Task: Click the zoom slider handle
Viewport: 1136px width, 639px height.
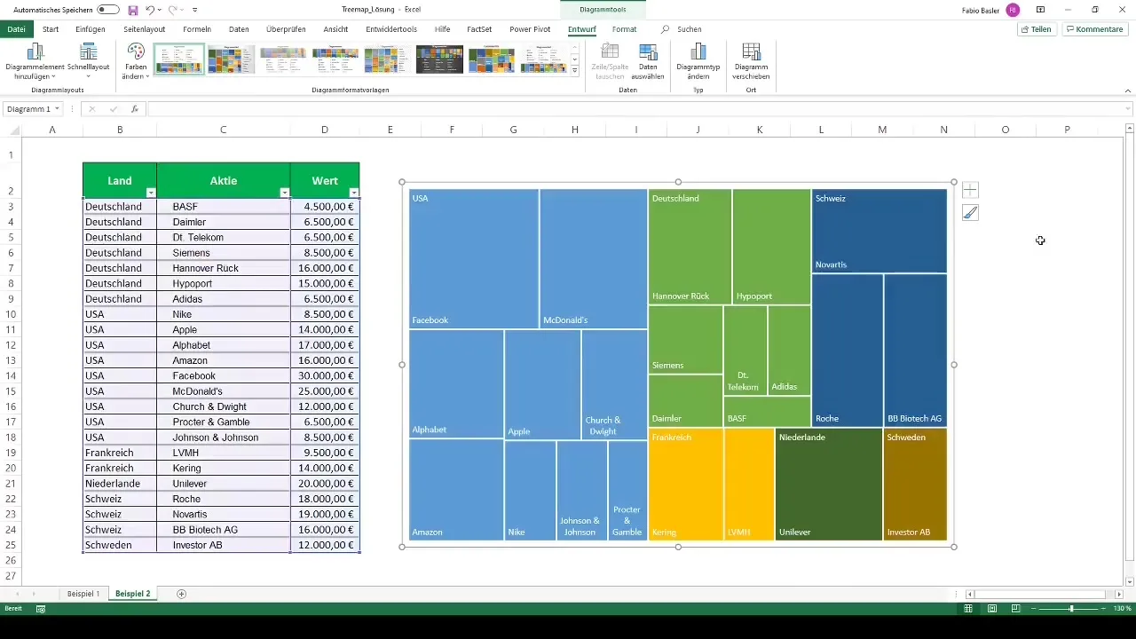Action: [x=1071, y=609]
